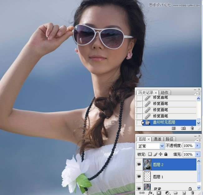This screenshot has width=203, height=195.
Task: Create a new layer group
Action: coord(175,193)
